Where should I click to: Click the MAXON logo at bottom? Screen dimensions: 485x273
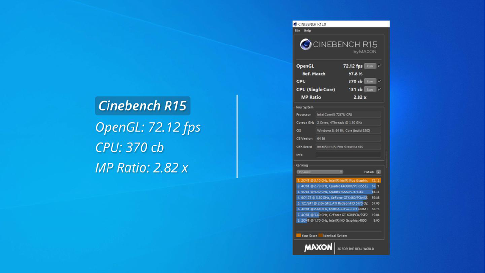click(x=318, y=247)
